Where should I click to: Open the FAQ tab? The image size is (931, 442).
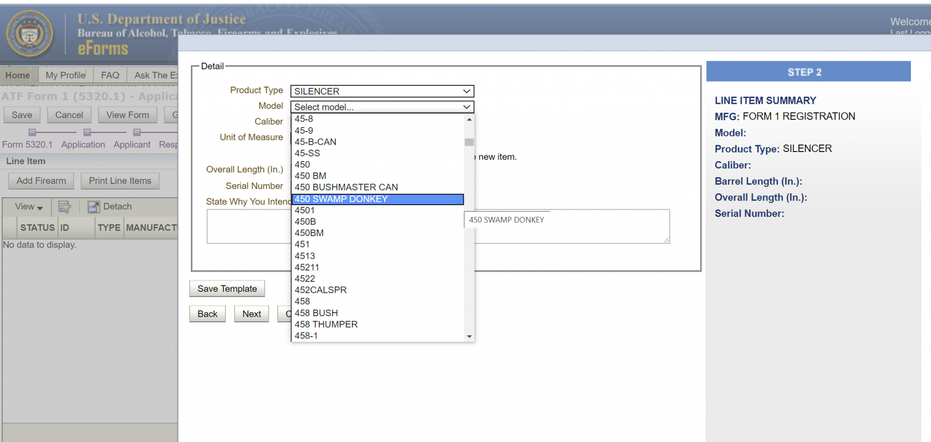(x=110, y=75)
